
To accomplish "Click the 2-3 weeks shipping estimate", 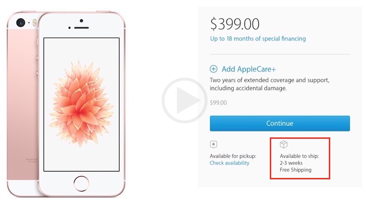I will click(291, 163).
